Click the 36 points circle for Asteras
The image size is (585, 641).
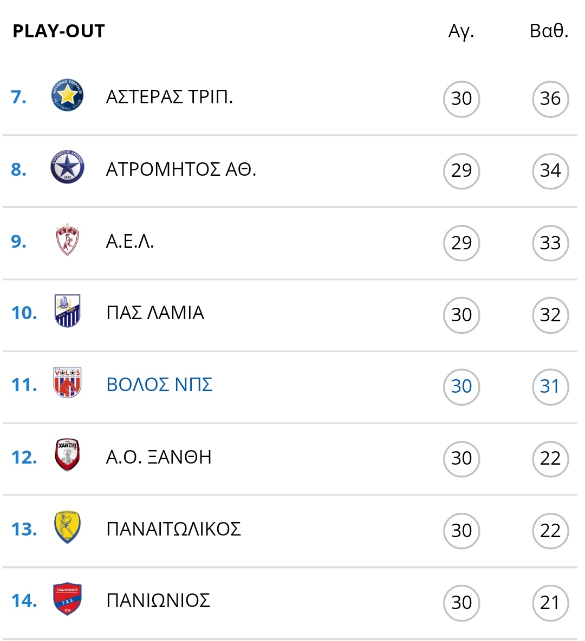tap(550, 99)
